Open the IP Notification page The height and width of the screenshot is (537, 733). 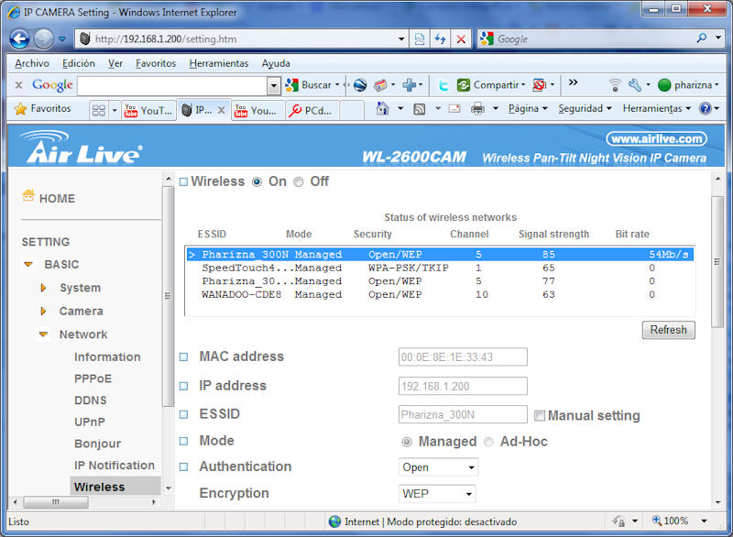coord(114,466)
